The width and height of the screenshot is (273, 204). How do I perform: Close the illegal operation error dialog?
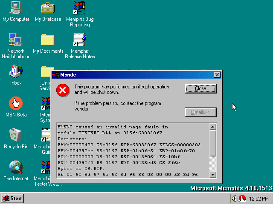pyautogui.click(x=200, y=88)
